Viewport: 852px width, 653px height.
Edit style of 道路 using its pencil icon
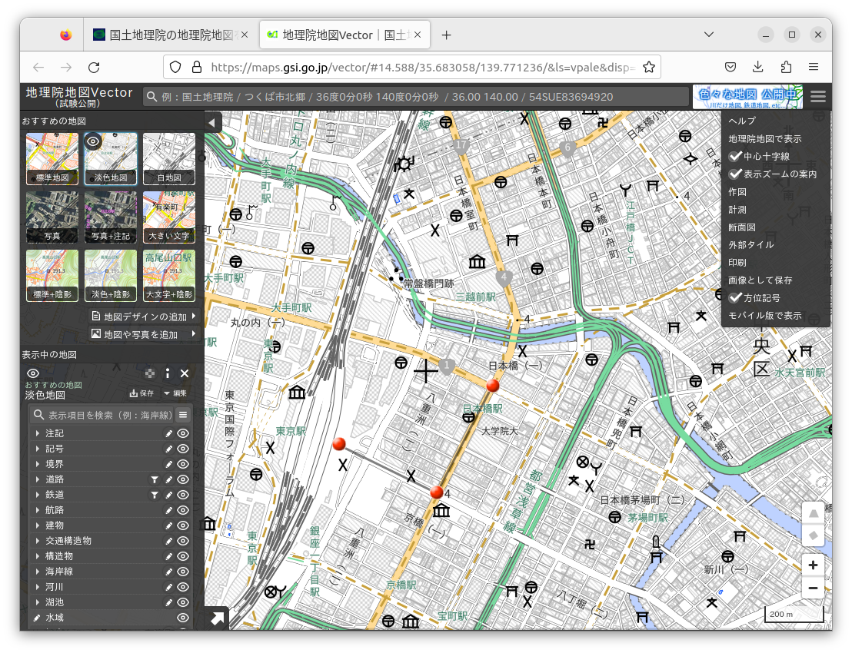169,480
